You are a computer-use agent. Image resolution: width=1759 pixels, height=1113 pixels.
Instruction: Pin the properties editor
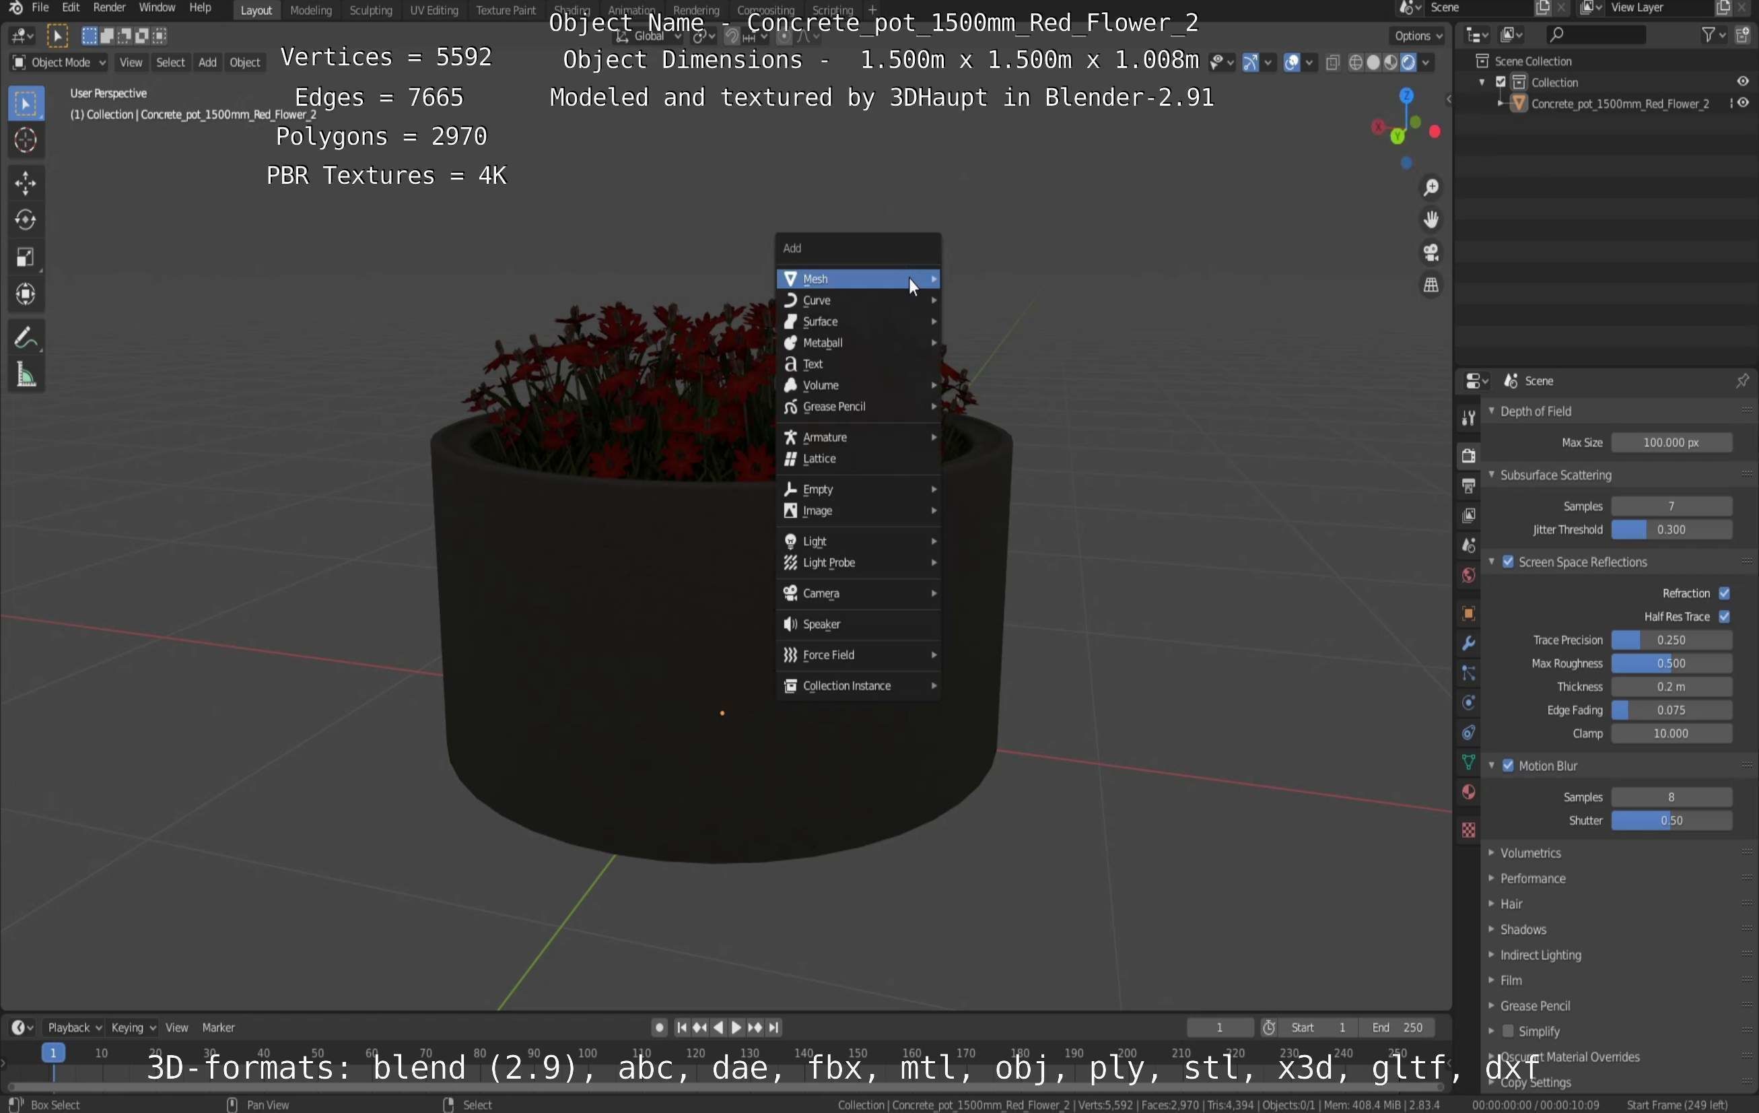point(1742,380)
